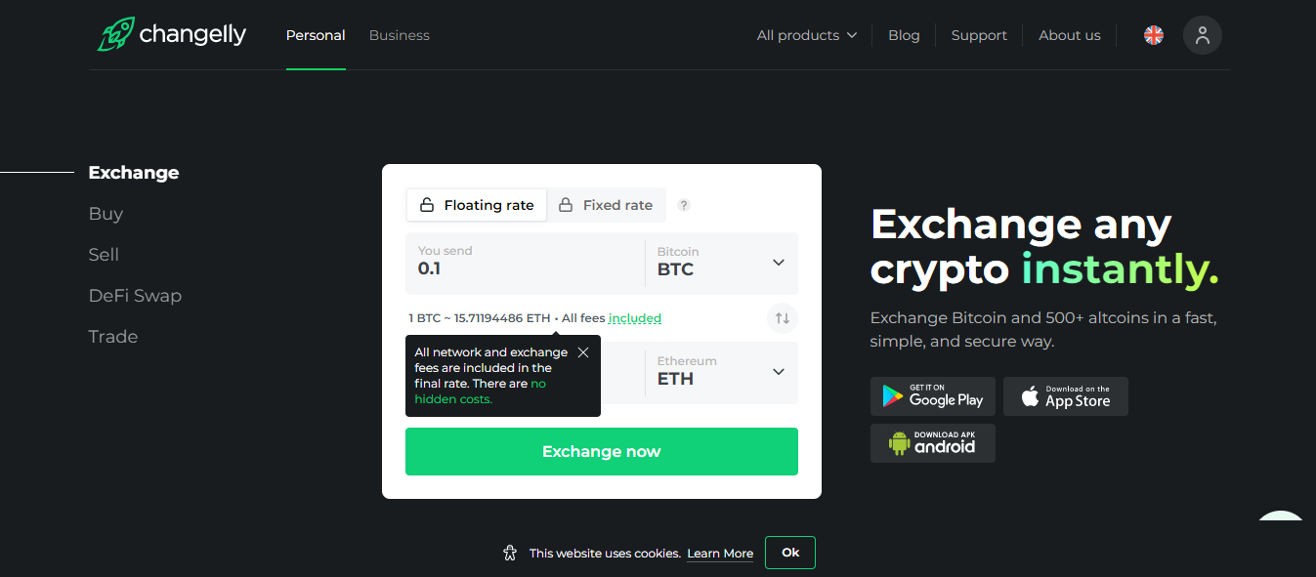Viewport: 1316px width, 577px height.
Task: Swap currencies with the arrows icon
Action: point(783,318)
